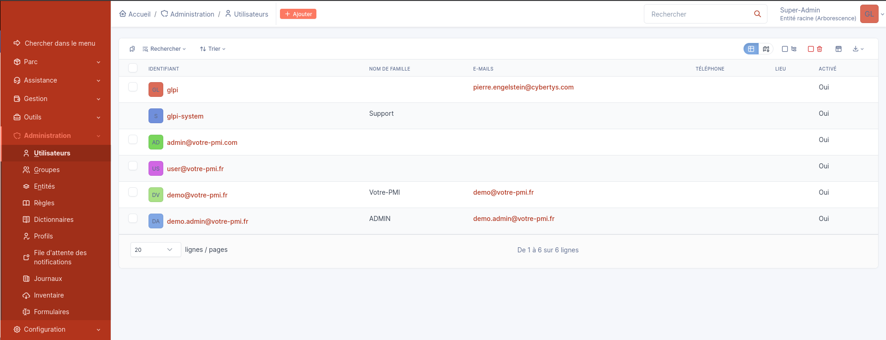Viewport: 886px width, 340px height.
Task: Click the home icon in breadcrumb
Action: (123, 14)
